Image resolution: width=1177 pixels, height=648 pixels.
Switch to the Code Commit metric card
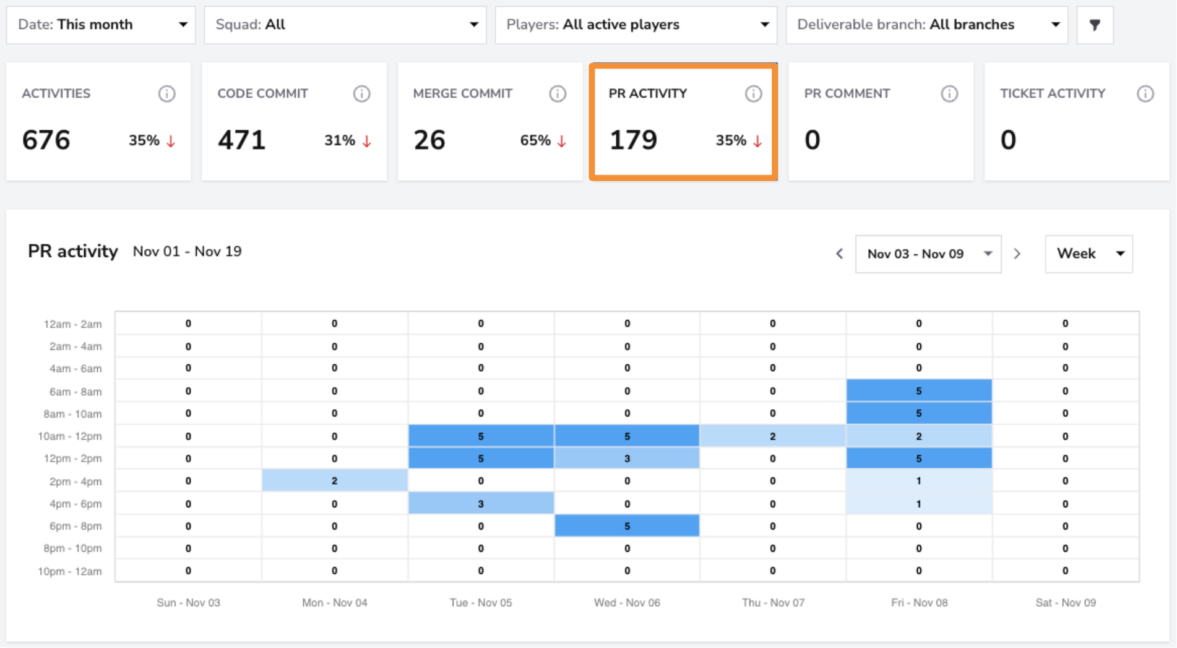[294, 122]
